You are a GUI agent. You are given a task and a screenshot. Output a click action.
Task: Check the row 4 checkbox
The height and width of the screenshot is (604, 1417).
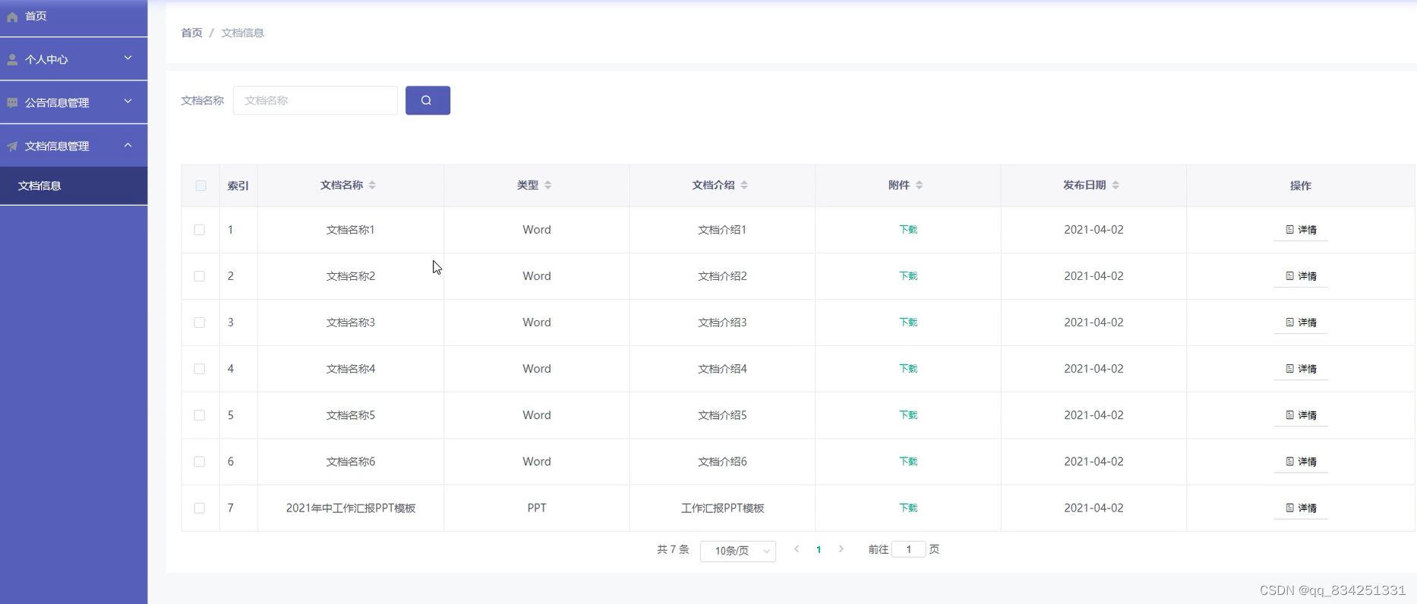[x=199, y=369]
